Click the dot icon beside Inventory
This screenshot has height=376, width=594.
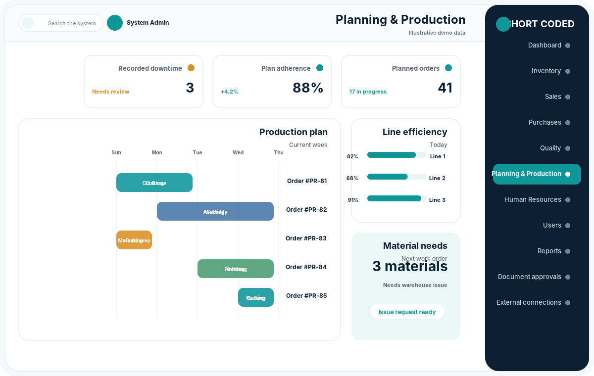[x=568, y=71]
